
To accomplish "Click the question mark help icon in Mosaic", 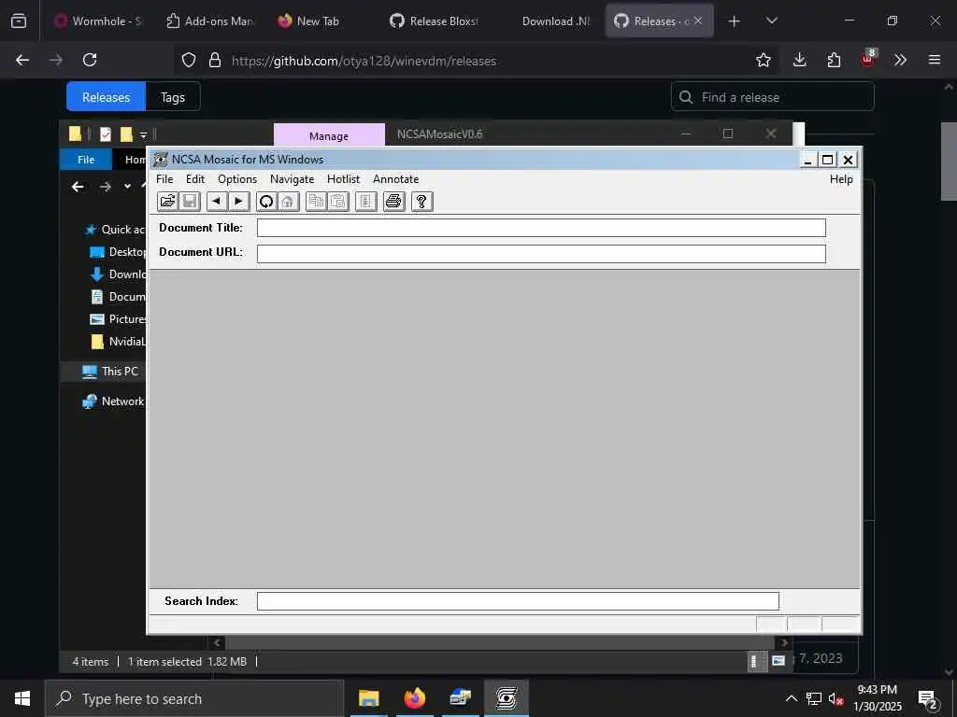I will 421,202.
